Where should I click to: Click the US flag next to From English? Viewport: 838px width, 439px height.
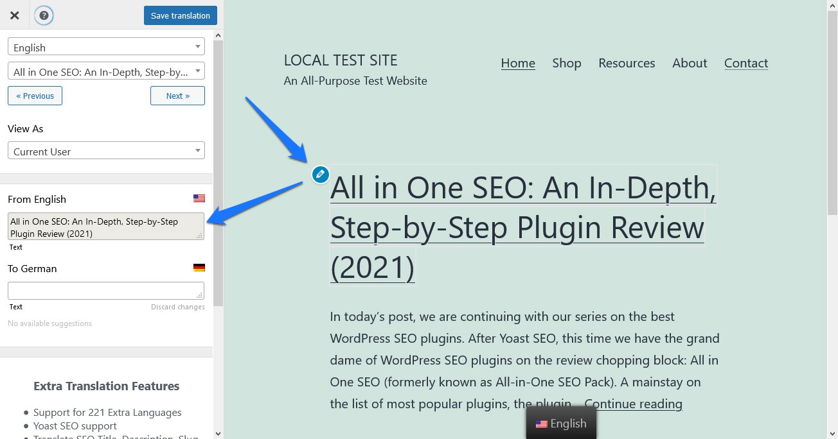point(199,199)
